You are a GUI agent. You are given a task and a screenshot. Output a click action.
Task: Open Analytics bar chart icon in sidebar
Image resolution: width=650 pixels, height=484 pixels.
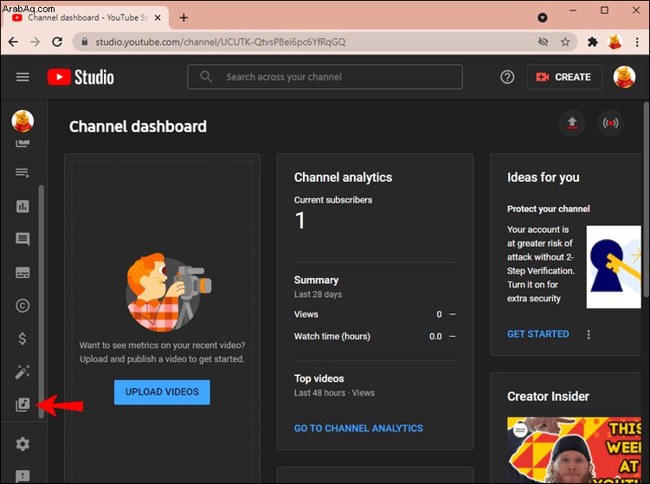point(23,206)
